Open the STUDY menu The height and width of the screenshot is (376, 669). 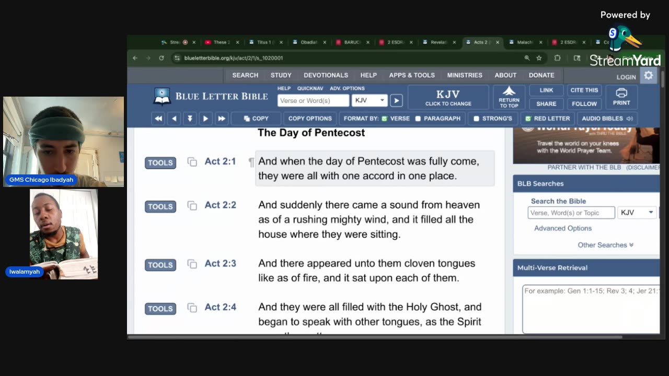tap(281, 75)
